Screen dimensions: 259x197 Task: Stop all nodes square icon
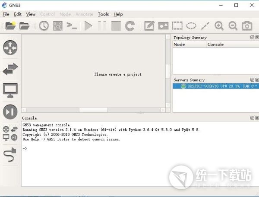tap(116, 26)
